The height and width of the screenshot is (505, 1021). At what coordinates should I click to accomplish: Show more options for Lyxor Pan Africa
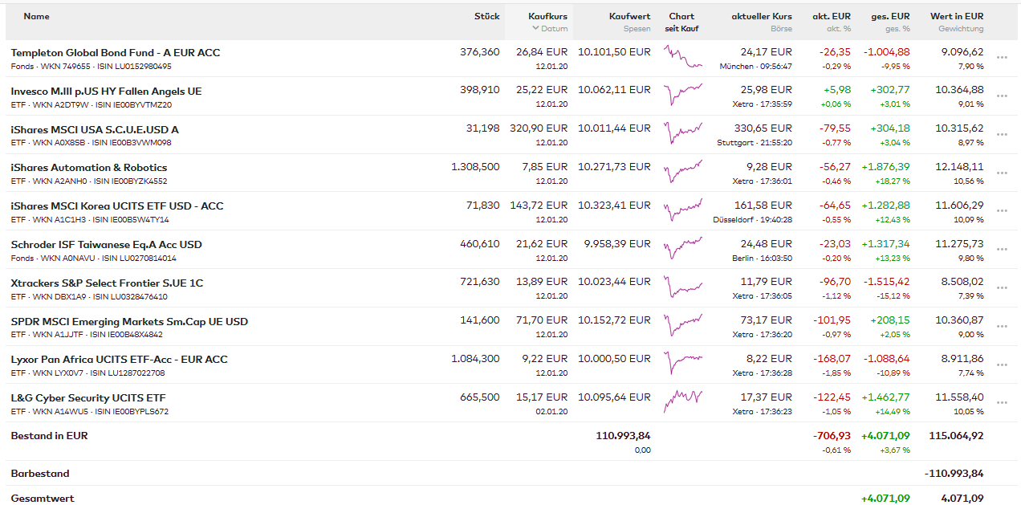point(1002,365)
